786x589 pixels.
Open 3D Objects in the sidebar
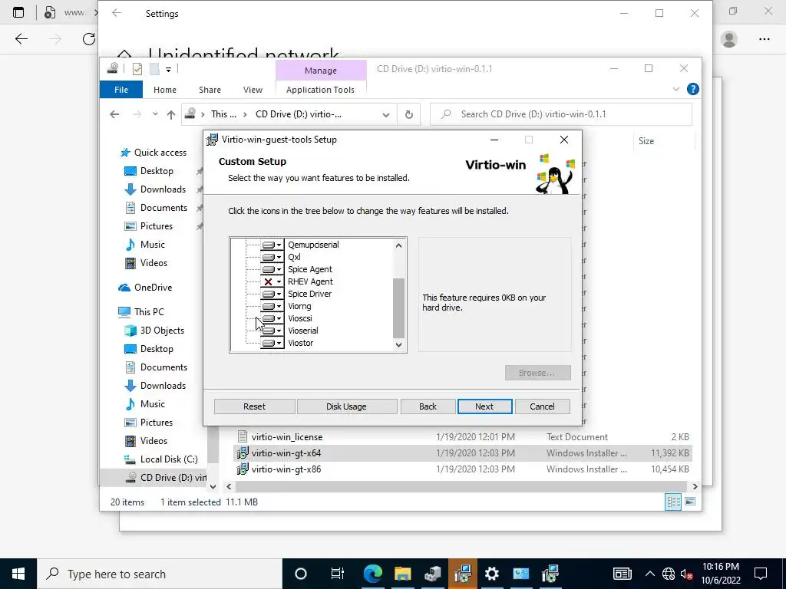click(x=154, y=331)
